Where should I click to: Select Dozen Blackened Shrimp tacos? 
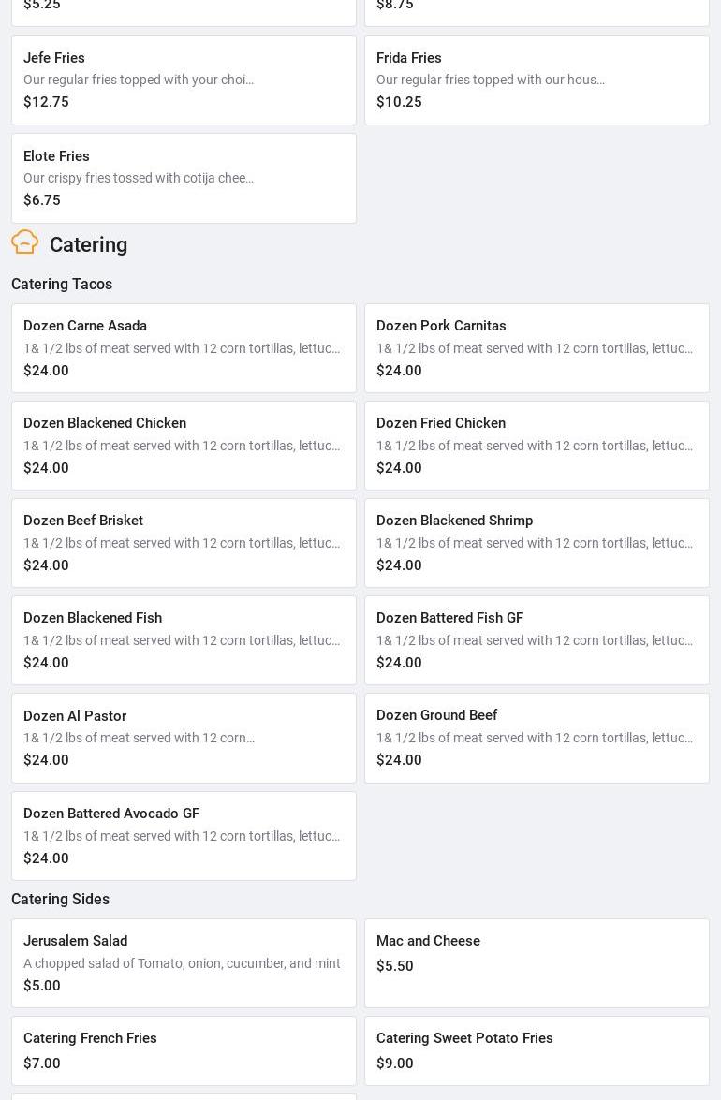coord(537,543)
